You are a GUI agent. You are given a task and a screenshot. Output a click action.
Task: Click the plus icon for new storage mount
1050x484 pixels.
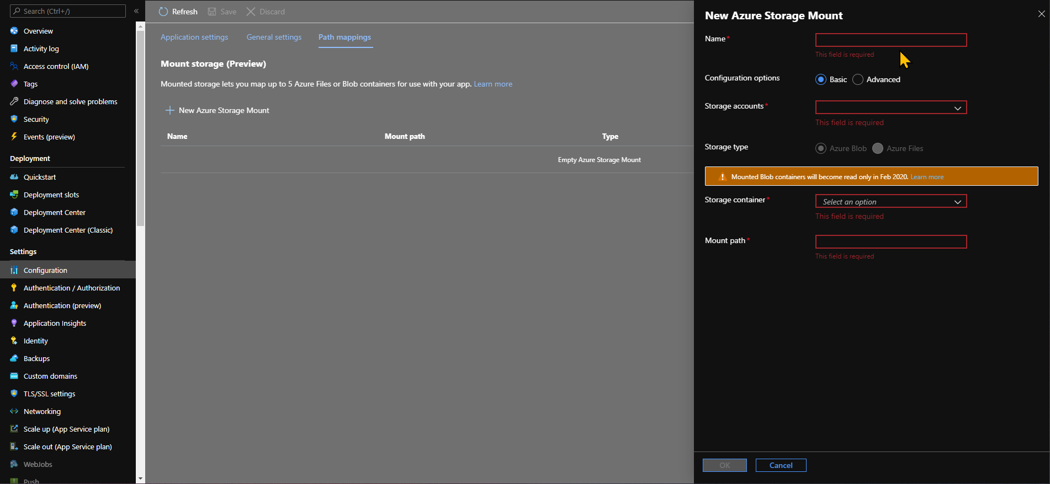pos(170,110)
